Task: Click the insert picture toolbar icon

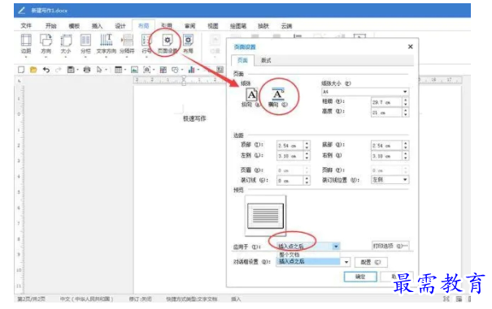Action: [134, 70]
